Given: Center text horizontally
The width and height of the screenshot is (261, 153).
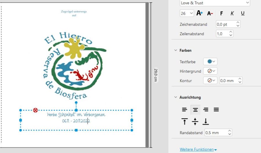Looking at the screenshot, I should click(x=195, y=110).
